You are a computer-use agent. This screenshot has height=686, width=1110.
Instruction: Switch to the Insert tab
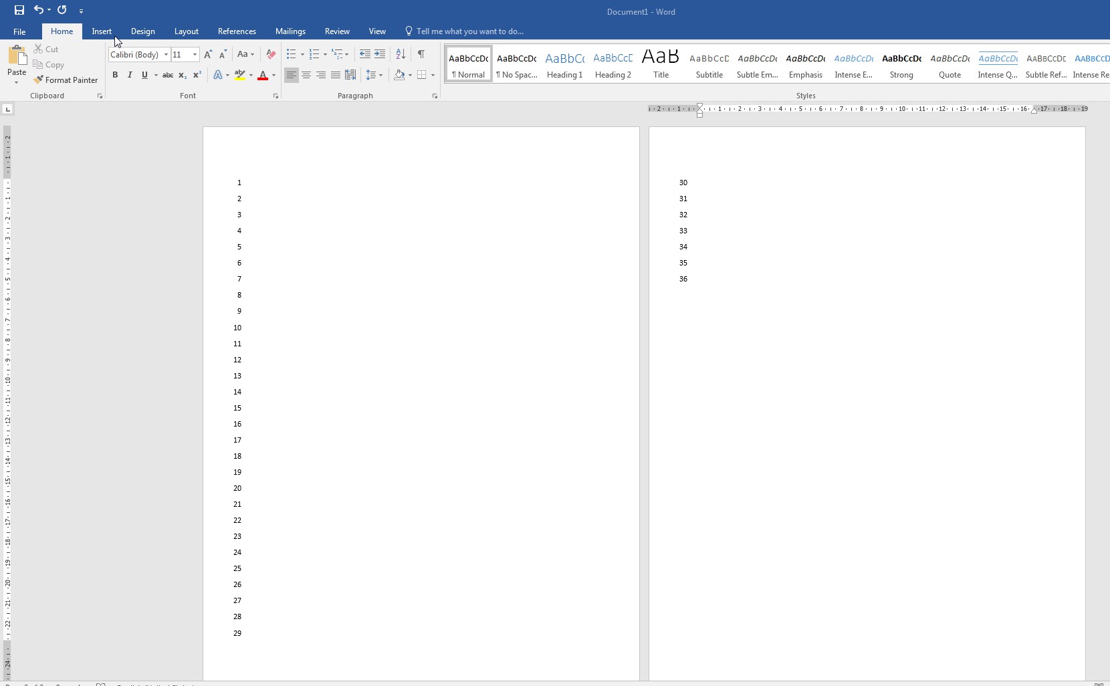[x=102, y=31]
